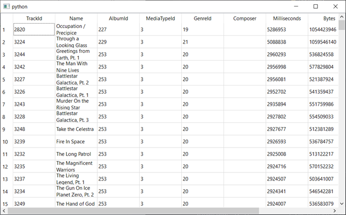Click the GenreId column header

[203, 18]
